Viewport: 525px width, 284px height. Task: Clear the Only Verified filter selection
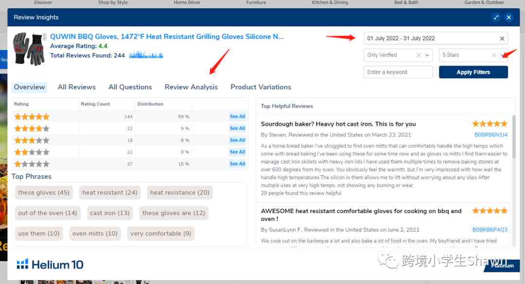click(418, 55)
